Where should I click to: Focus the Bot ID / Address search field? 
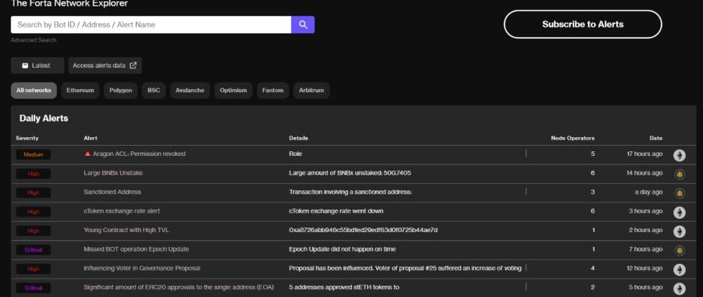coord(151,25)
